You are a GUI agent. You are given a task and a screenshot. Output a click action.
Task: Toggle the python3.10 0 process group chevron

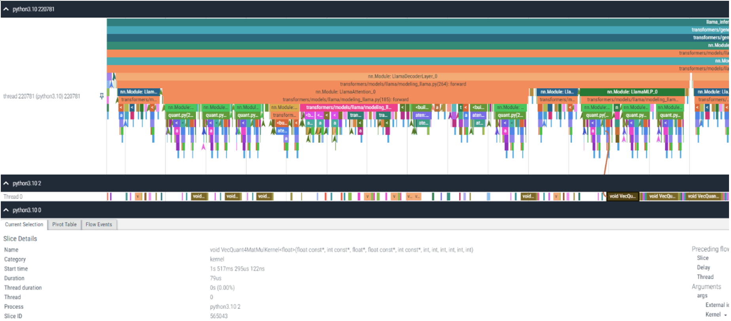pos(6,210)
